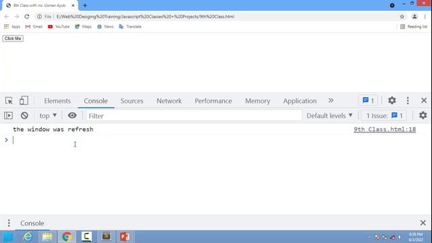Switch to the Console tab
The height and width of the screenshot is (243, 432).
tap(96, 101)
